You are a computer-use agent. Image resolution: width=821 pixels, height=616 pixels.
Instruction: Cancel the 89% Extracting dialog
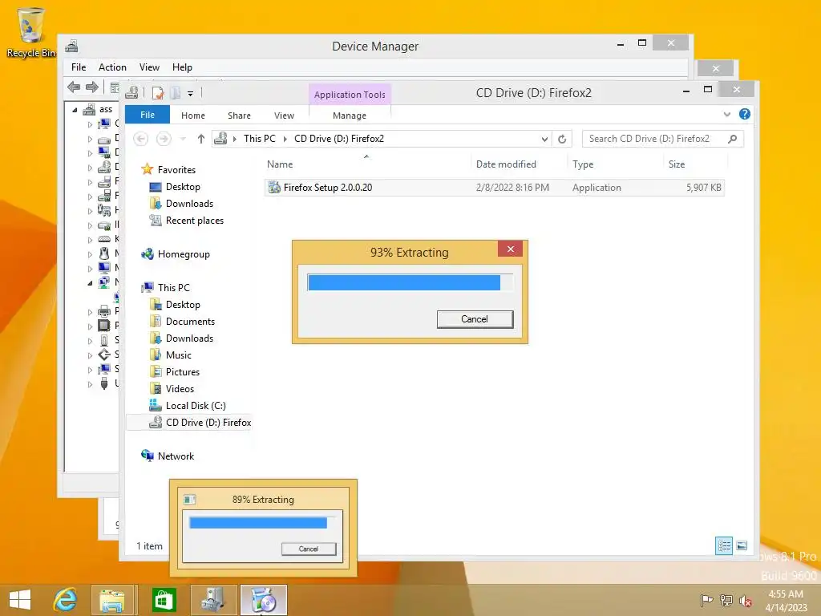point(309,549)
